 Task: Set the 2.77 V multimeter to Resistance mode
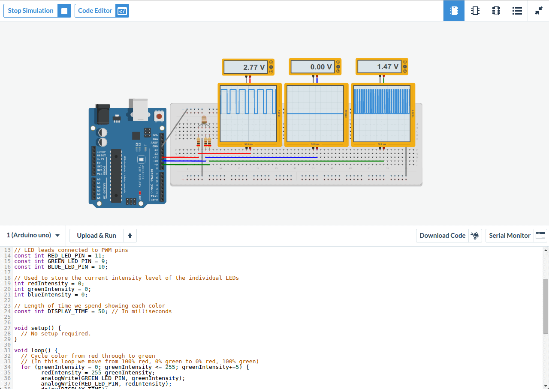(271, 72)
